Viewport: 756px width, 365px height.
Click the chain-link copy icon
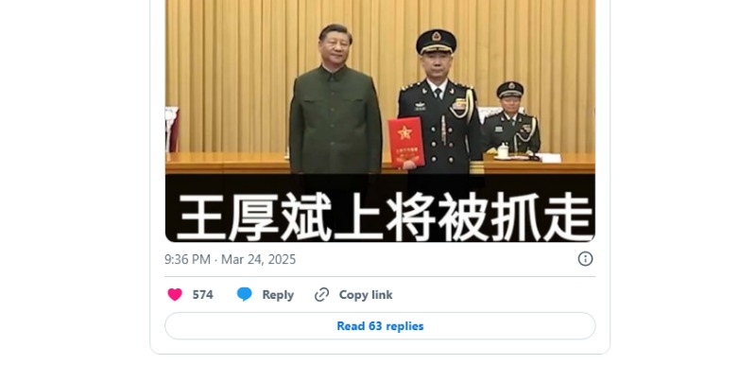[x=321, y=295]
